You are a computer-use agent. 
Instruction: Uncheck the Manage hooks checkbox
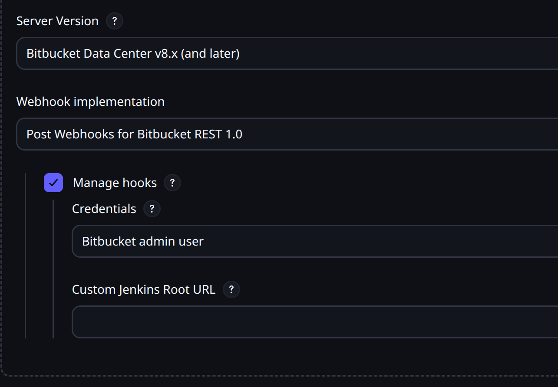53,183
